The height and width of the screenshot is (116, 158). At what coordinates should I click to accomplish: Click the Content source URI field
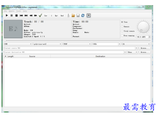pyautogui.click(x=69, y=48)
